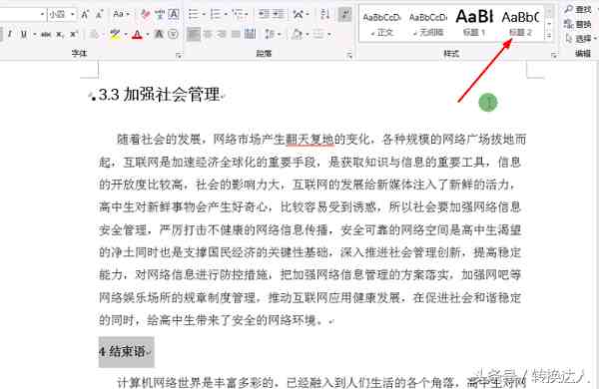Screen dimensions: 599x389
Task: Click the Shrink Font icon
Action: [x=99, y=15]
